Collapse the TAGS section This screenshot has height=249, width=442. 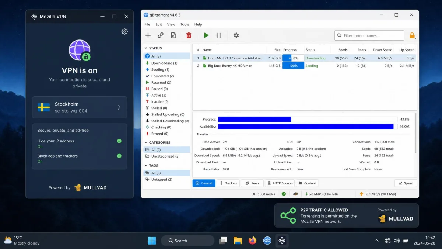[146, 166]
